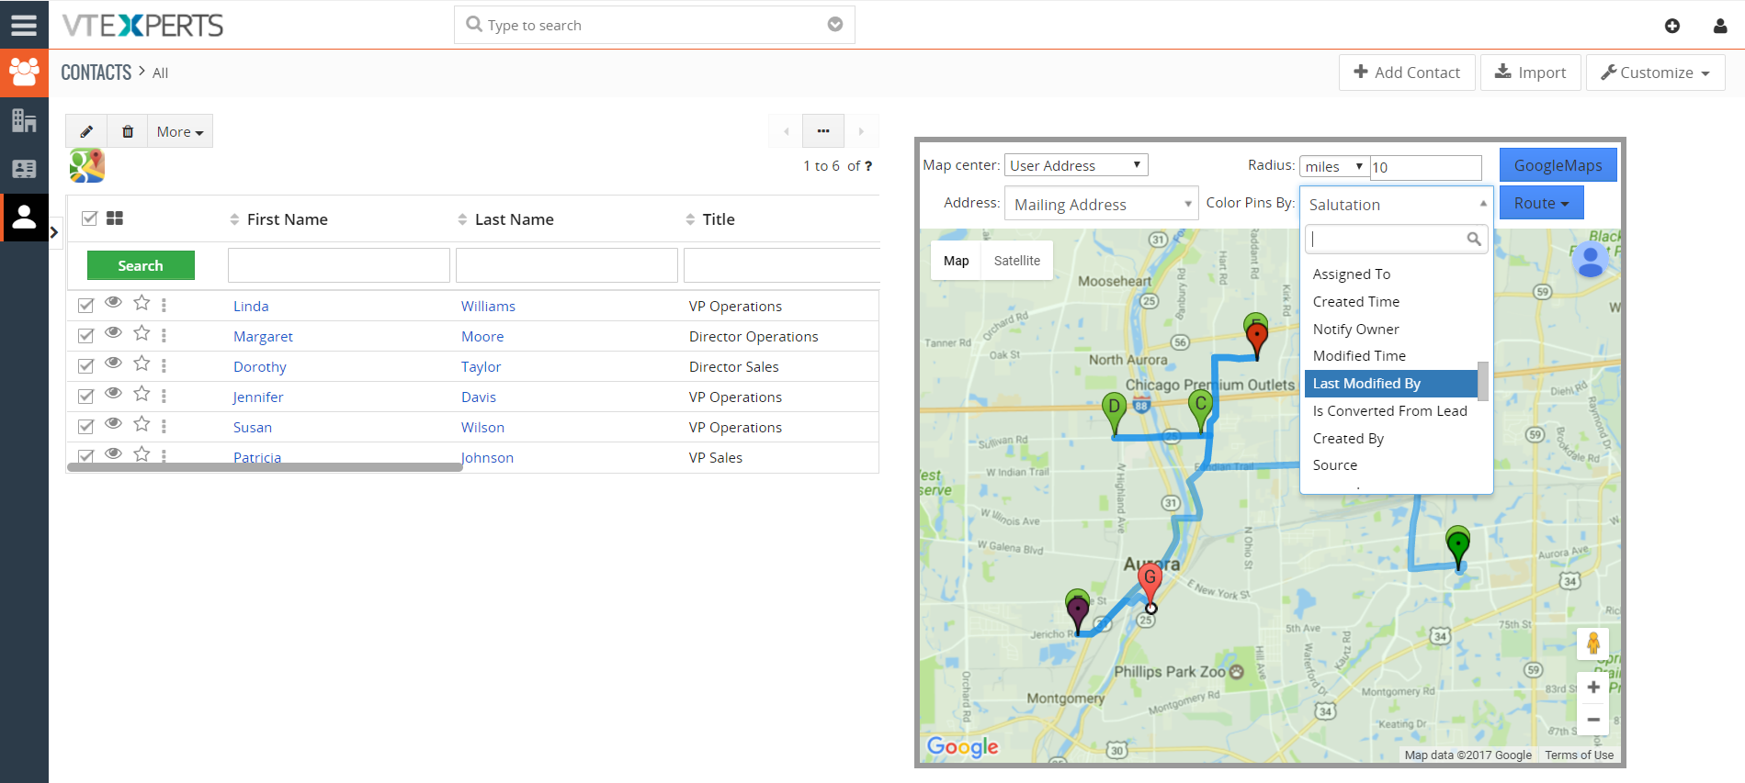The image size is (1745, 783).
Task: Open the Map center dropdown
Action: (x=1076, y=165)
